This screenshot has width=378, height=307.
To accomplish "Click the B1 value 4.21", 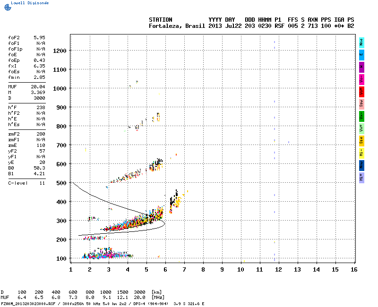I will tap(39, 174).
